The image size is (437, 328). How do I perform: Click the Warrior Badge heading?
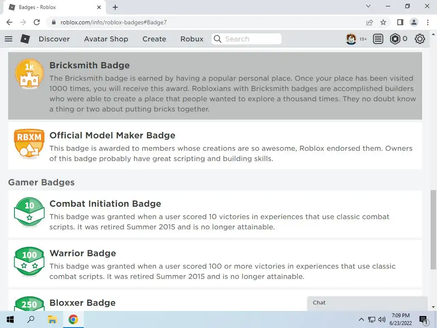pyautogui.click(x=82, y=253)
